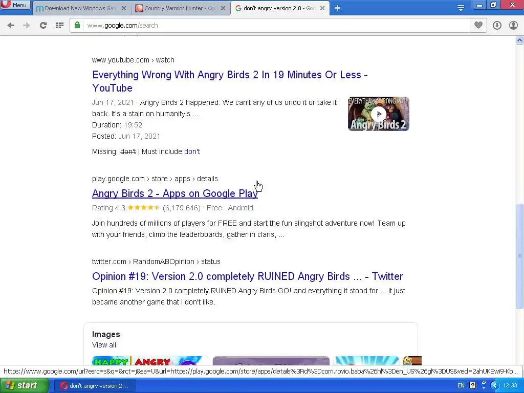Select the don't angry version 2.0 tab
524x393 pixels.
280,8
